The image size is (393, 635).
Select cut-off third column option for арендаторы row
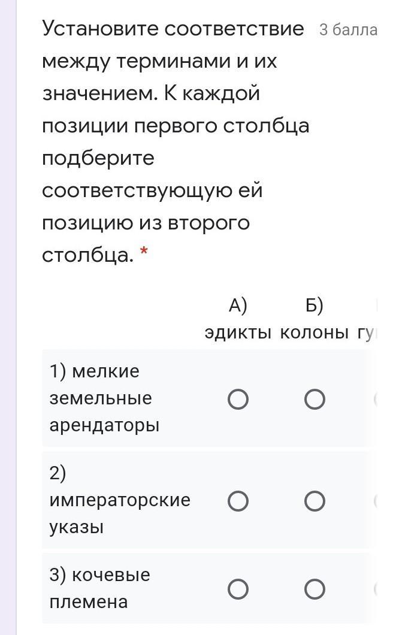tap(376, 399)
